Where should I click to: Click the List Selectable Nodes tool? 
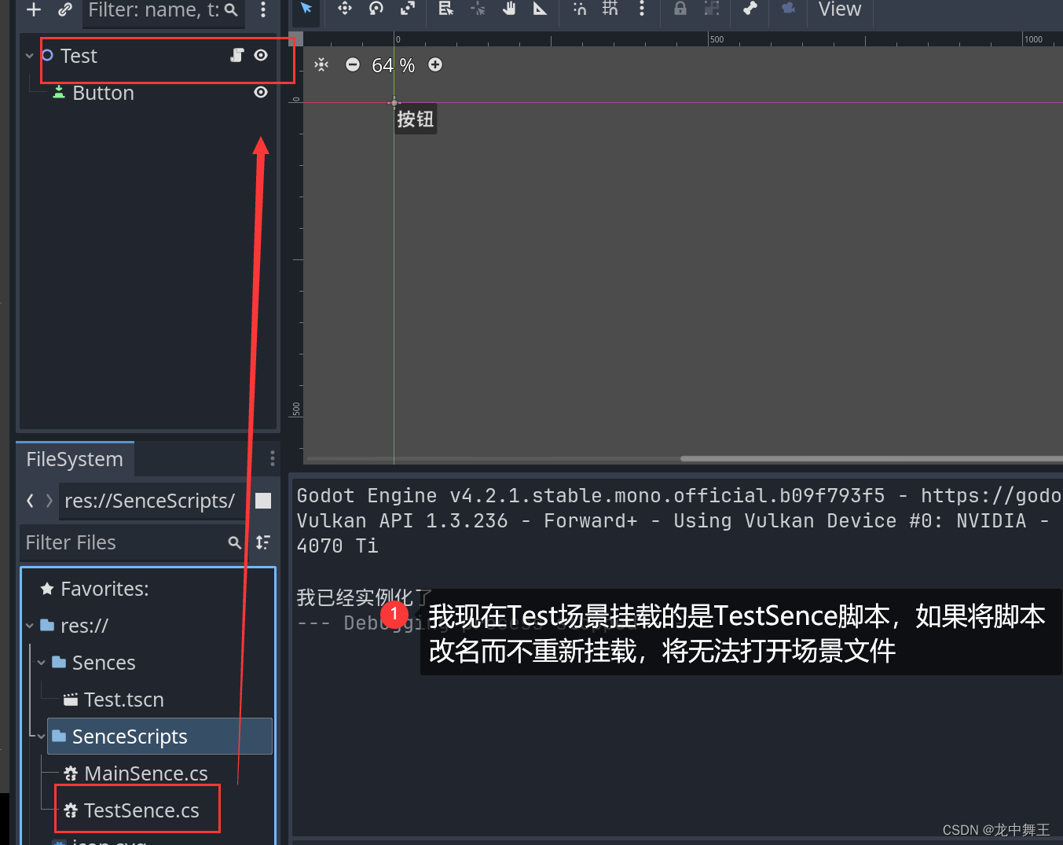[x=446, y=9]
